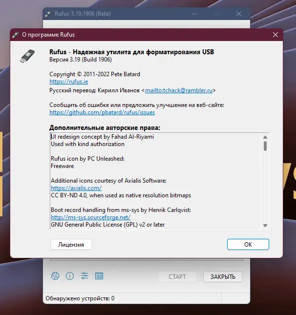
Task: Click inside the additional copyrights text box
Action: pyautogui.click(x=159, y=181)
